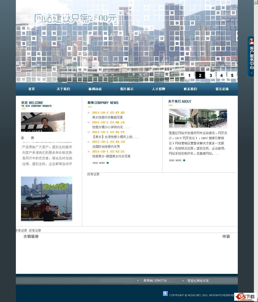Click the About paragraph starting 雪里红网站开发提供
Image resolution: width=258 pixels, height=302 pixels.
pos(198,143)
